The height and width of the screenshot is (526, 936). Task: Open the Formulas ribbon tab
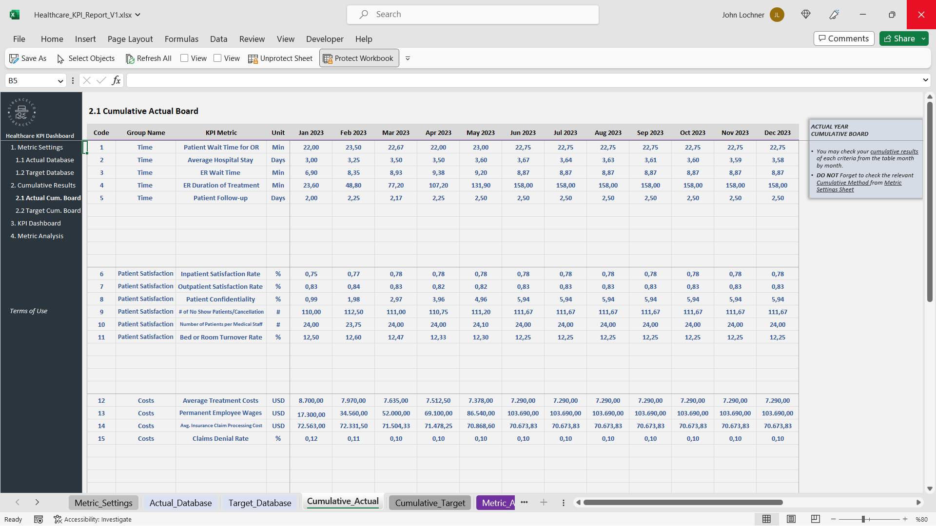[181, 39]
